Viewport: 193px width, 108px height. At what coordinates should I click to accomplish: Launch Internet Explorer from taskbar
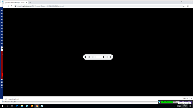pos(27,106)
